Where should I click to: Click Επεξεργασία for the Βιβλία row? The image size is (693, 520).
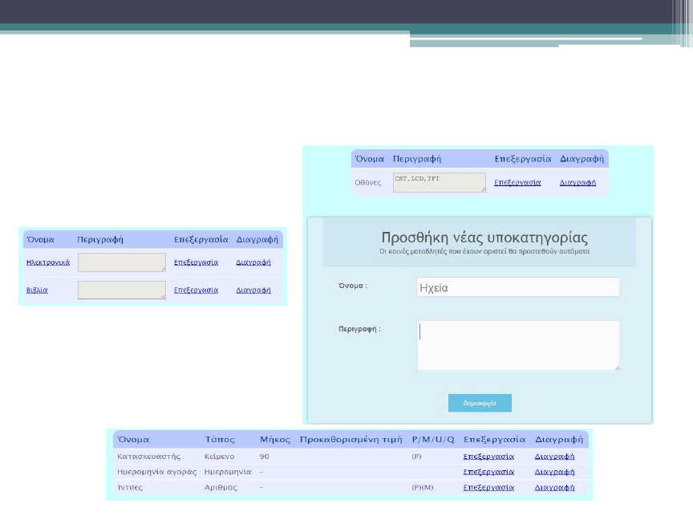point(196,290)
